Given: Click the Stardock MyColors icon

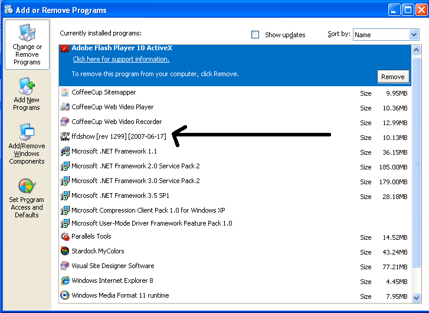Looking at the screenshot, I should point(64,251).
